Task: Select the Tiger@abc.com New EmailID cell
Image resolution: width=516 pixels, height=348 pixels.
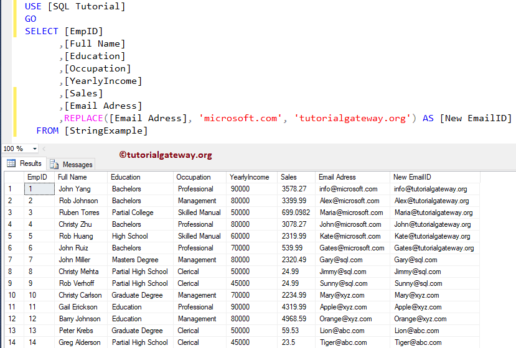Action: pos(435,342)
